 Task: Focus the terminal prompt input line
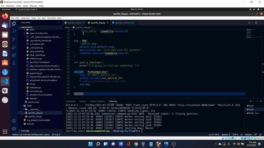coord(142,131)
